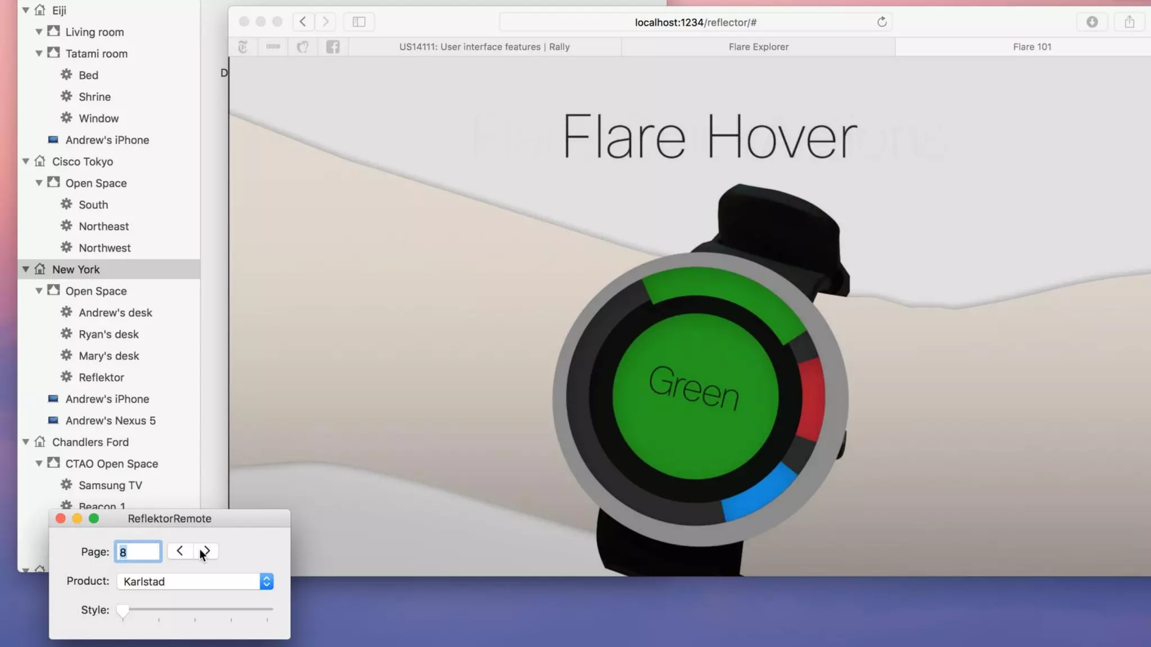
Task: Go to previous page in ReflektorRemote
Action: coord(180,551)
